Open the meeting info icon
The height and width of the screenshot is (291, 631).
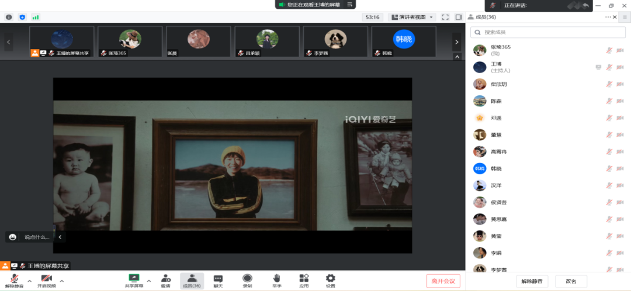[9, 18]
